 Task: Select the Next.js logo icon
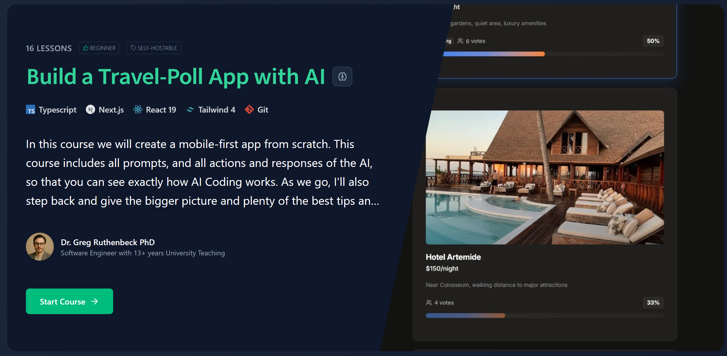(x=90, y=110)
